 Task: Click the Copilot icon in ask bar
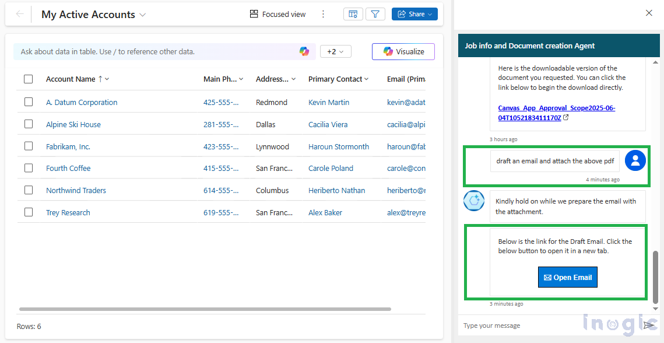tap(304, 52)
